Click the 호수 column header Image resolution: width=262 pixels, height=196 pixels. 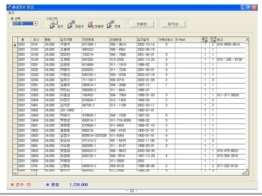pyautogui.click(x=37, y=40)
